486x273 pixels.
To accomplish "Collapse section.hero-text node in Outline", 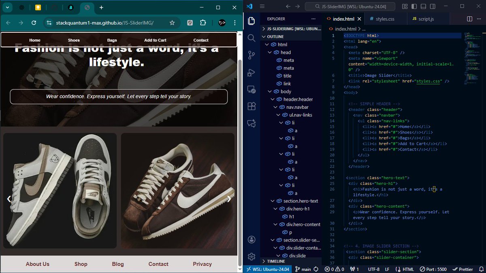I will [x=273, y=201].
